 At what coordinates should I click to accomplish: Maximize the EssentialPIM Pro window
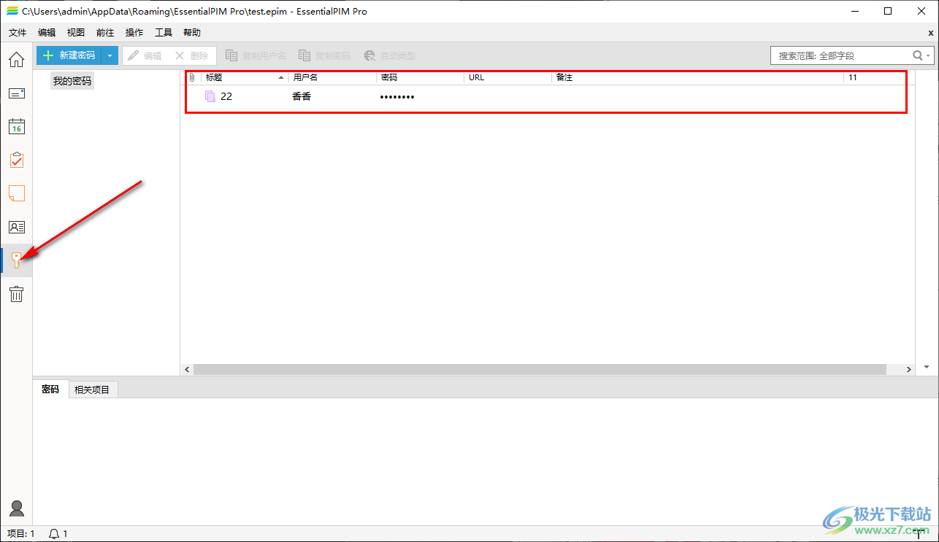point(888,11)
